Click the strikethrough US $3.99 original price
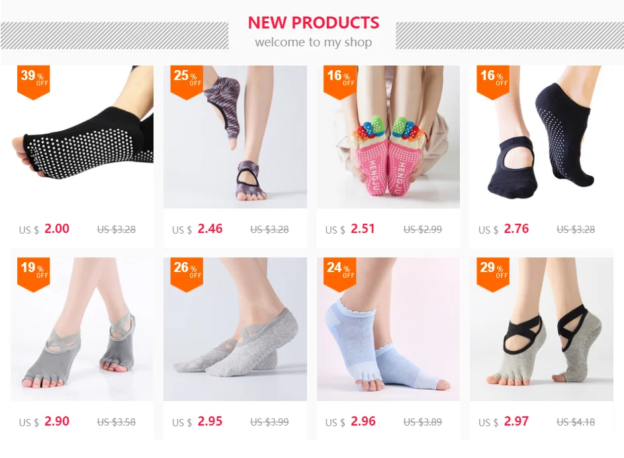The width and height of the screenshot is (624, 458). coord(269,422)
